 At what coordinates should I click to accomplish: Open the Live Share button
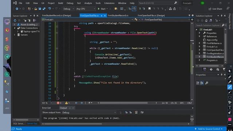point(215,9)
